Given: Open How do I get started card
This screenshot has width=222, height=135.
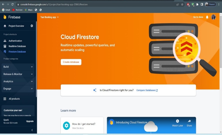Looking at the screenshot, I should [82, 125].
